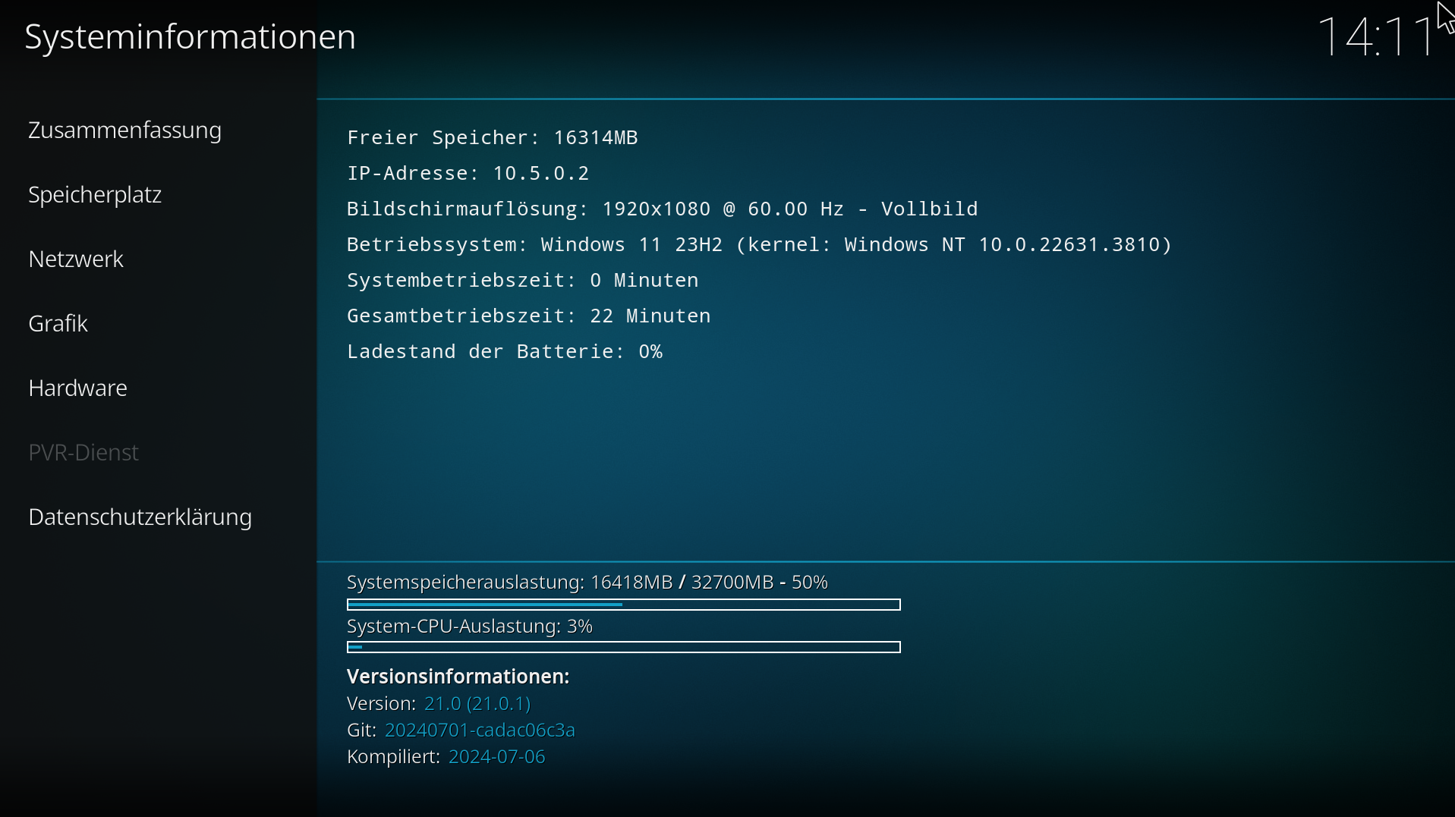The image size is (1455, 817).
Task: Click Systembetriebszeit: 0 Minuten line
Action: 523,280
